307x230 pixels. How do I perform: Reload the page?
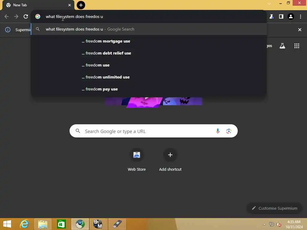pos(26,17)
